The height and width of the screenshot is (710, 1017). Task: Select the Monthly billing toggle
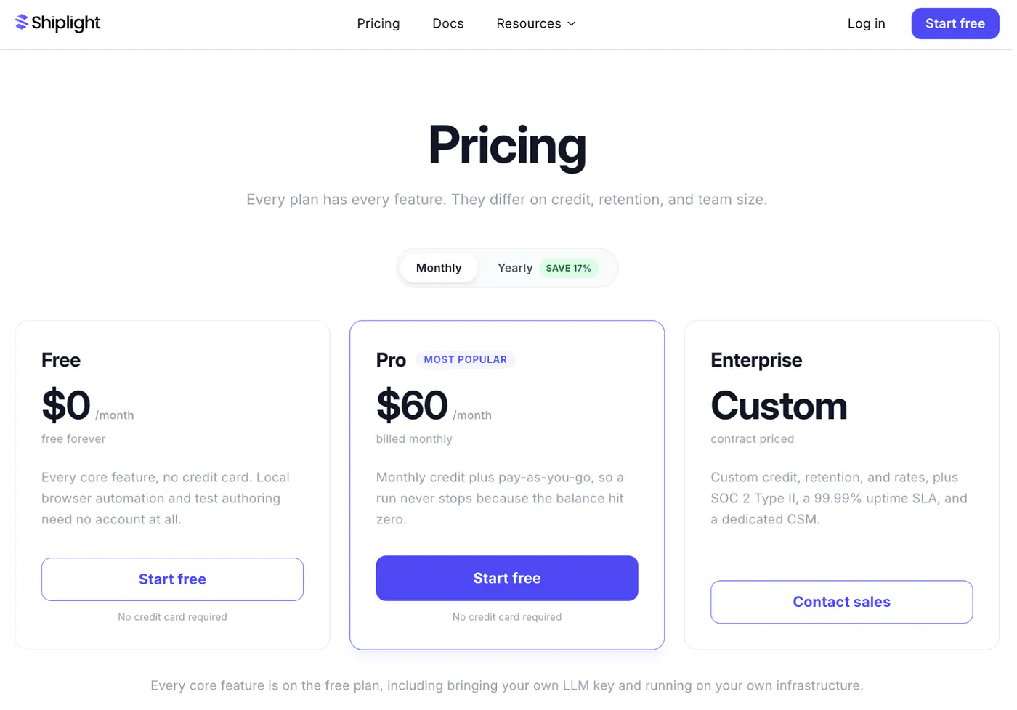coord(439,268)
